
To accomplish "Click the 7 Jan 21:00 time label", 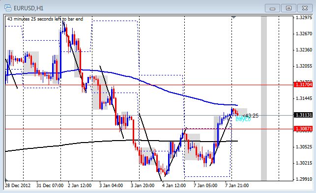I will click(x=237, y=185).
